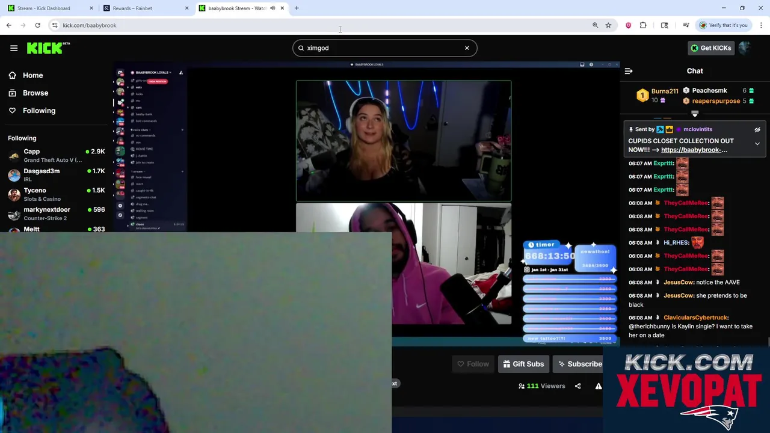This screenshot has width=770, height=433.
Task: Open the media control music icon
Action: 686,25
